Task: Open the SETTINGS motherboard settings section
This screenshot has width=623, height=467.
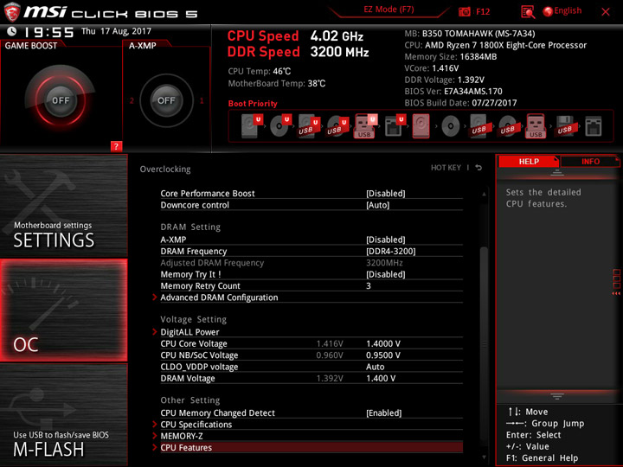Action: (x=63, y=206)
